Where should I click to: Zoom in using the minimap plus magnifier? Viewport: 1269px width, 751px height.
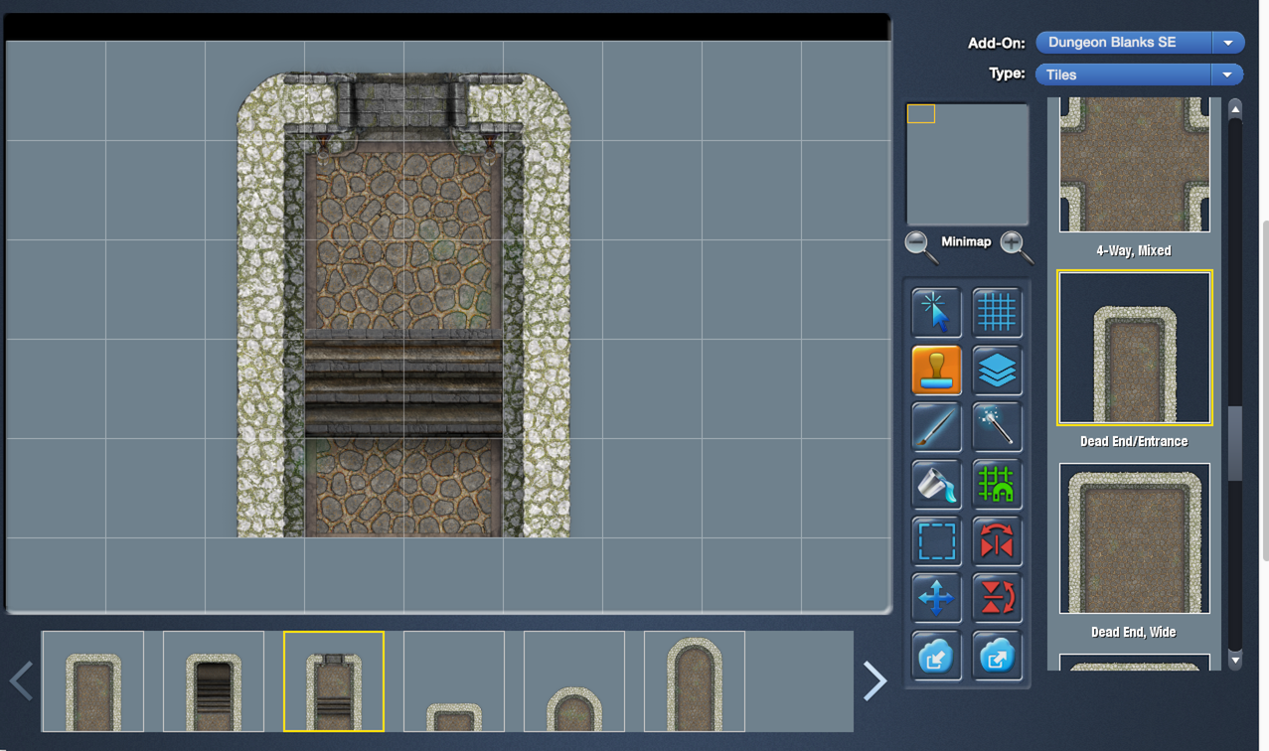[x=1016, y=246]
